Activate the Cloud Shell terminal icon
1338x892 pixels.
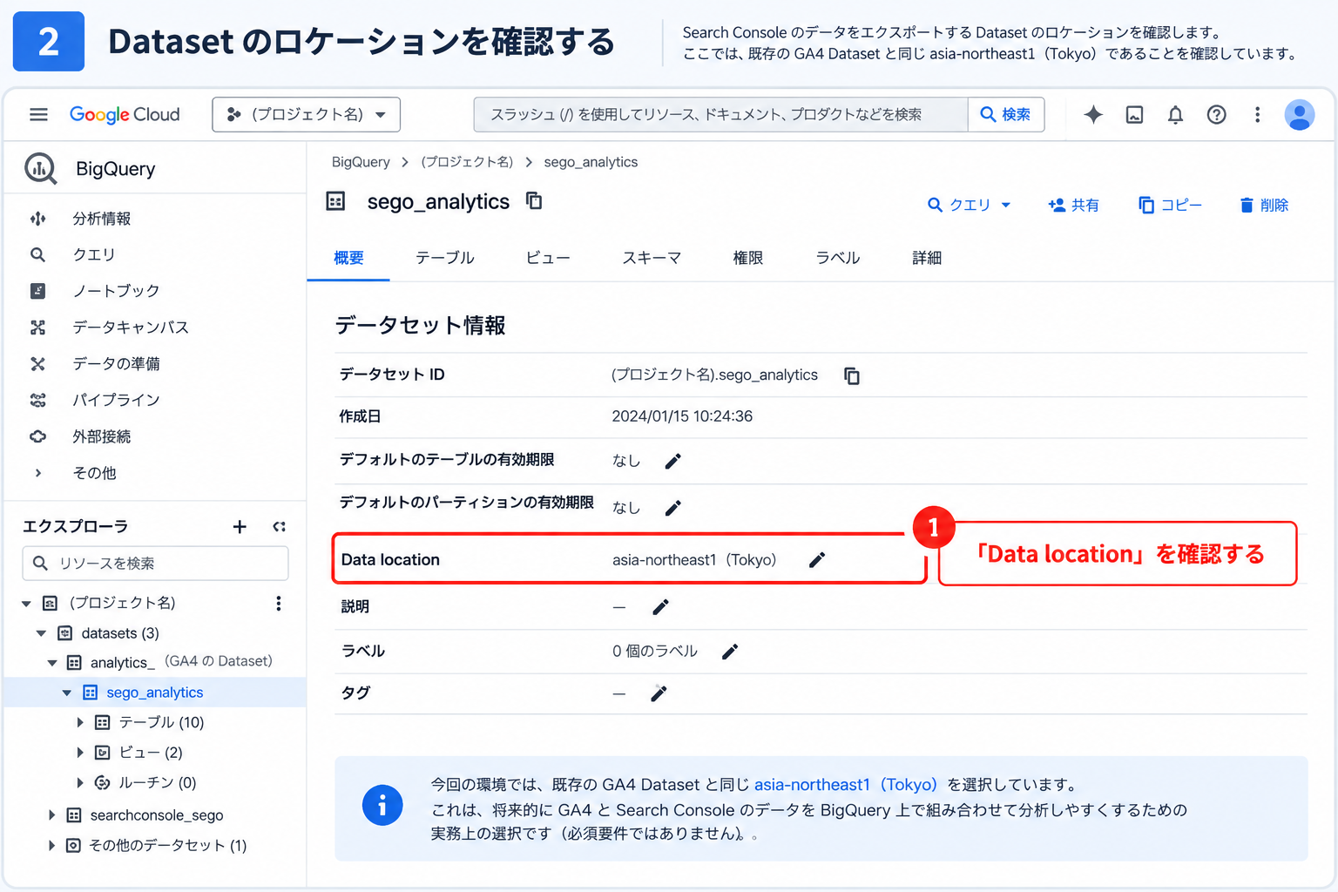click(1134, 114)
